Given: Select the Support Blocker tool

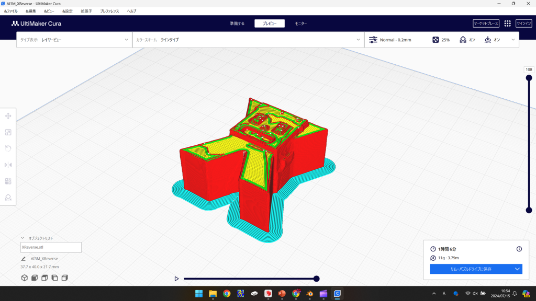Looking at the screenshot, I should click(8, 197).
